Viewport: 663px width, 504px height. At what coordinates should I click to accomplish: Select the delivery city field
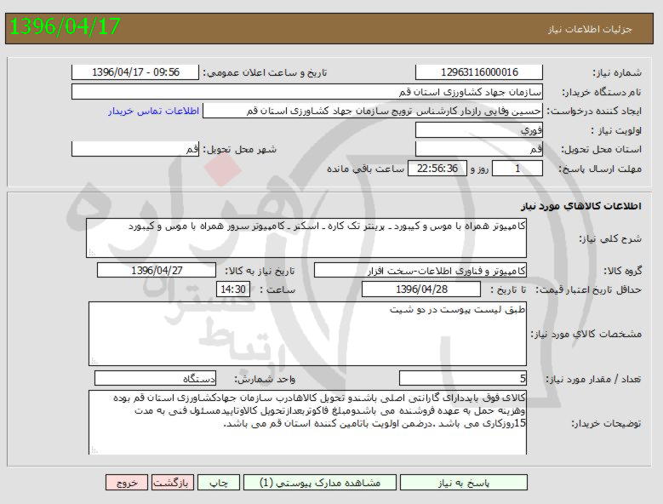pos(134,149)
